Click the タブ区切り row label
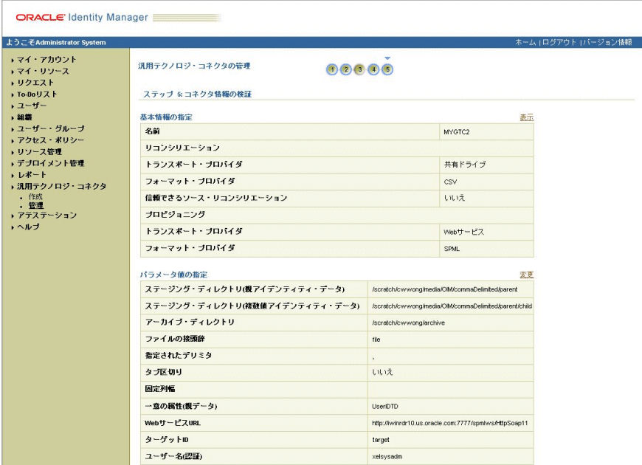 point(163,372)
